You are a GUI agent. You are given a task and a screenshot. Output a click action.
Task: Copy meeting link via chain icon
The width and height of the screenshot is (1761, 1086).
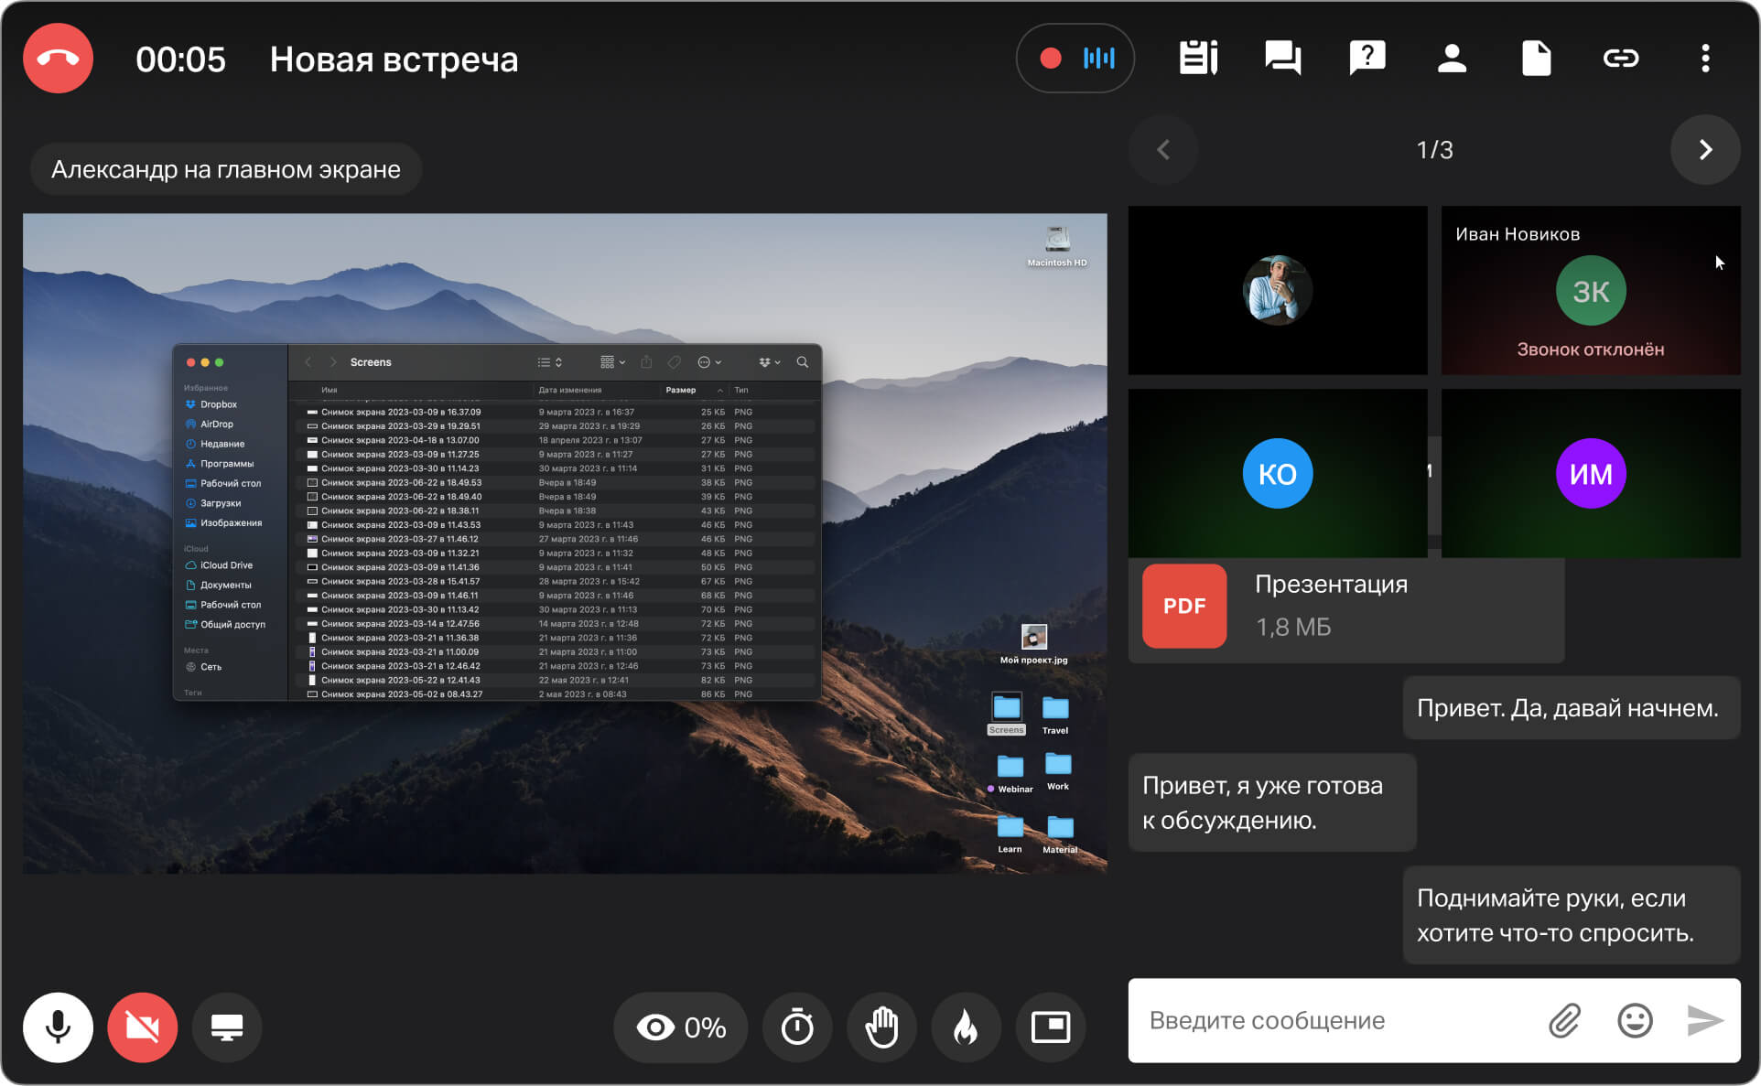1621,59
